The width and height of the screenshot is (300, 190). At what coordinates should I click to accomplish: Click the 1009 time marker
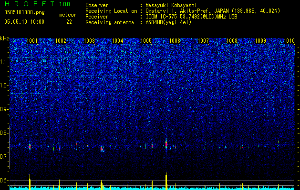(260, 41)
